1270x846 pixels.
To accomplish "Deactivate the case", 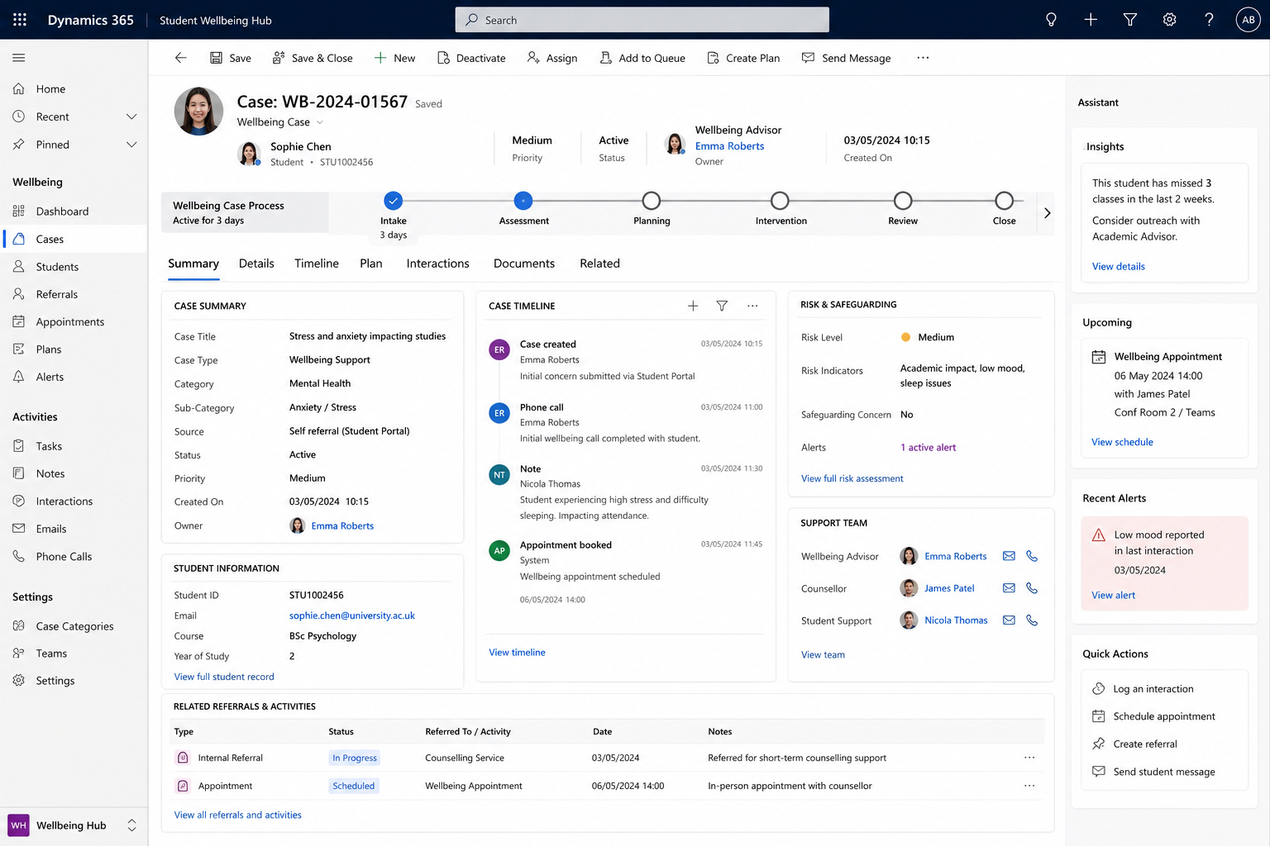I will [471, 58].
